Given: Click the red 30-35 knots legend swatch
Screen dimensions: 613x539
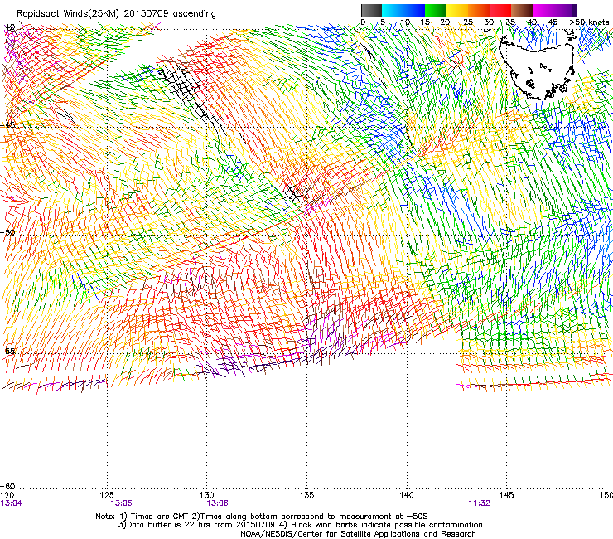Looking at the screenshot, I should 500,10.
